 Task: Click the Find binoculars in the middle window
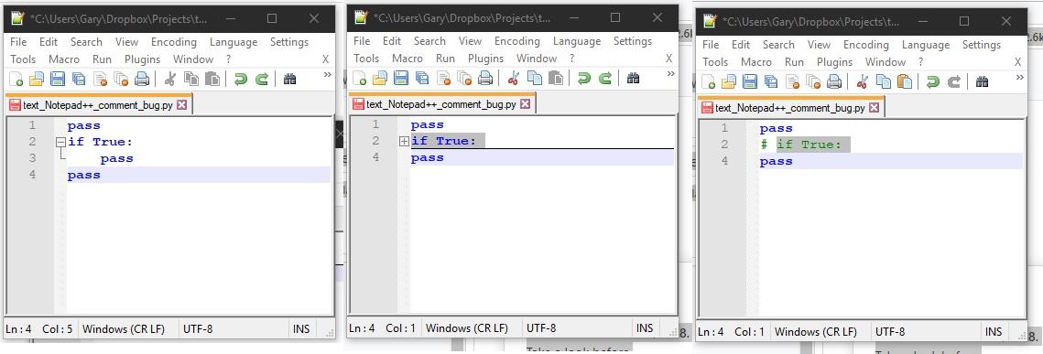point(633,79)
